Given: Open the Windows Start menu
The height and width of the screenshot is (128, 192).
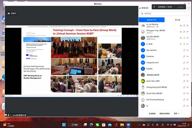Looking at the screenshot, I should pos(64,125).
